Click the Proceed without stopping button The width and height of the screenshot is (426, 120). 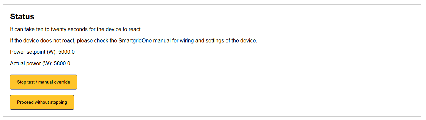[x=42, y=102]
